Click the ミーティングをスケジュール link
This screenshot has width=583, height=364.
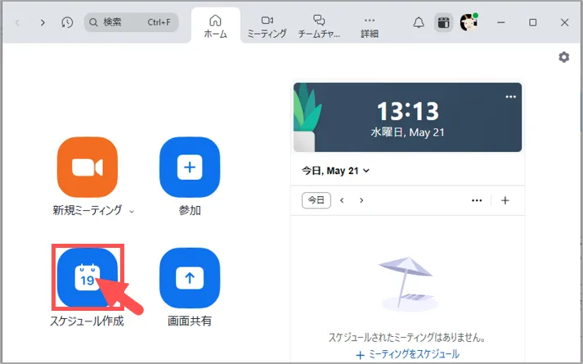click(x=407, y=354)
